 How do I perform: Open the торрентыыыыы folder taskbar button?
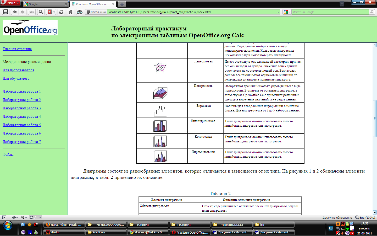232,225
